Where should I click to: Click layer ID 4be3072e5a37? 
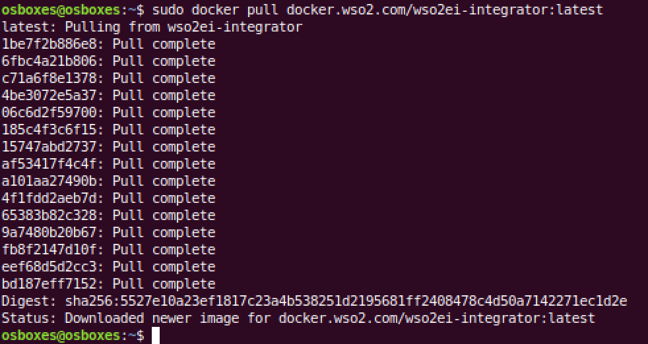tap(53, 96)
